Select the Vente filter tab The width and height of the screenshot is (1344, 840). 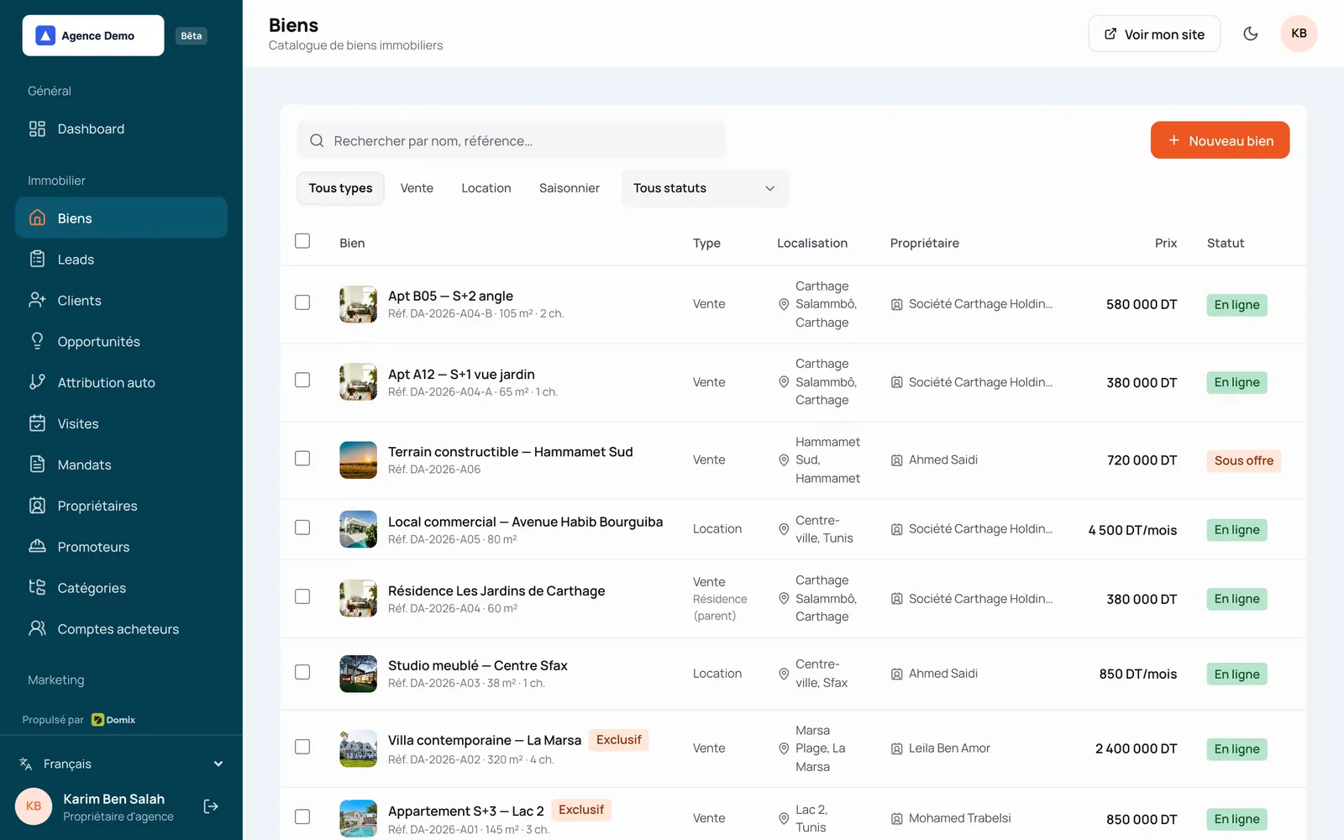point(417,188)
